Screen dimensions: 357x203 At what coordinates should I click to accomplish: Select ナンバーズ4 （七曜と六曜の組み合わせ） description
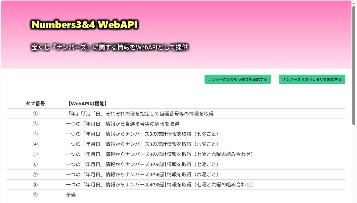(x=160, y=185)
